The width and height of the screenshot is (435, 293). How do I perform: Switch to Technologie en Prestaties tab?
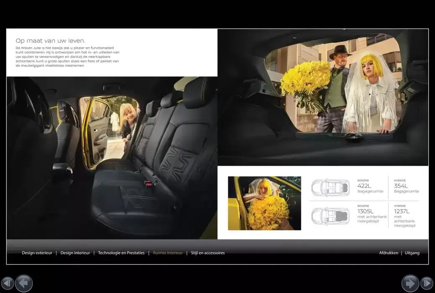click(x=121, y=253)
